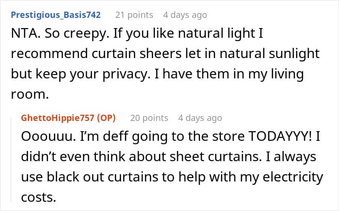
Task: Click 'Ooouuu' at the start of OP's reply
Action: [x=48, y=136]
